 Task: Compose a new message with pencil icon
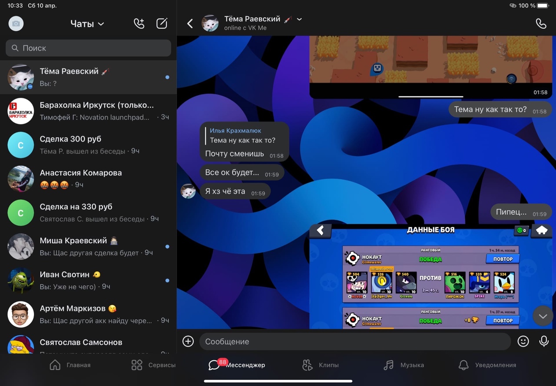point(162,23)
